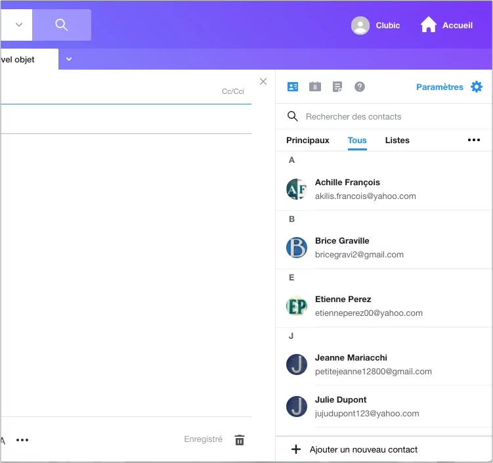Click the Etienne Perez contact name
The width and height of the screenshot is (493, 463).
pos(343,299)
